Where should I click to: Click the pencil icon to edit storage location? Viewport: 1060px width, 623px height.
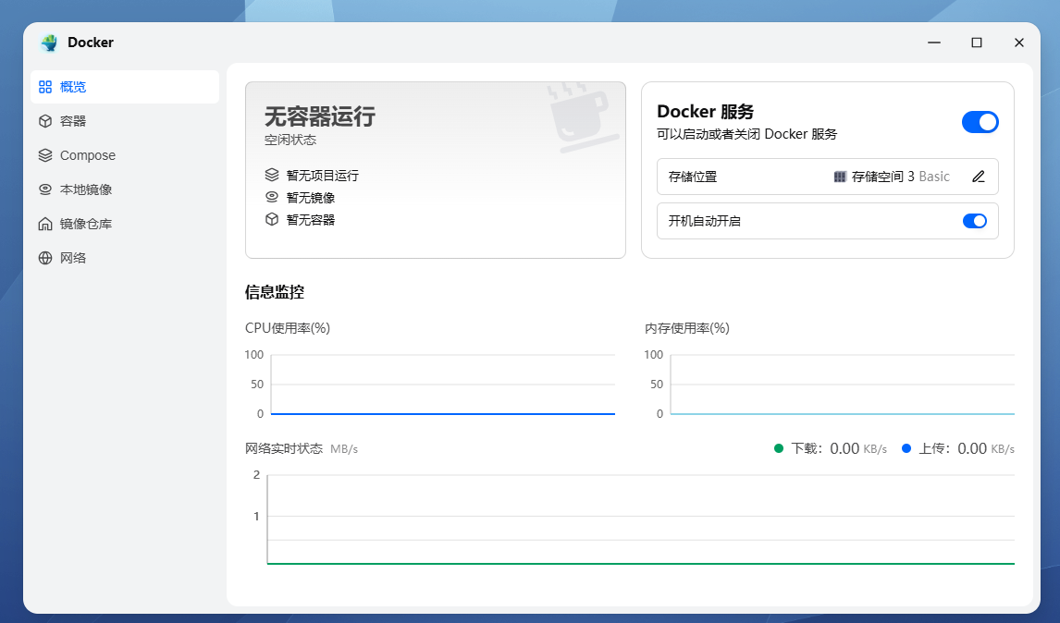pos(979,177)
